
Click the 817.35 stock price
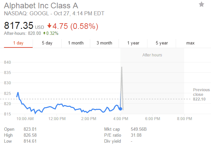[x=19, y=26]
